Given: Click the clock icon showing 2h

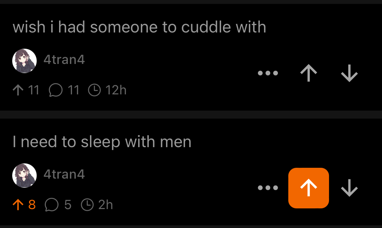Looking at the screenshot, I should click(x=87, y=205).
